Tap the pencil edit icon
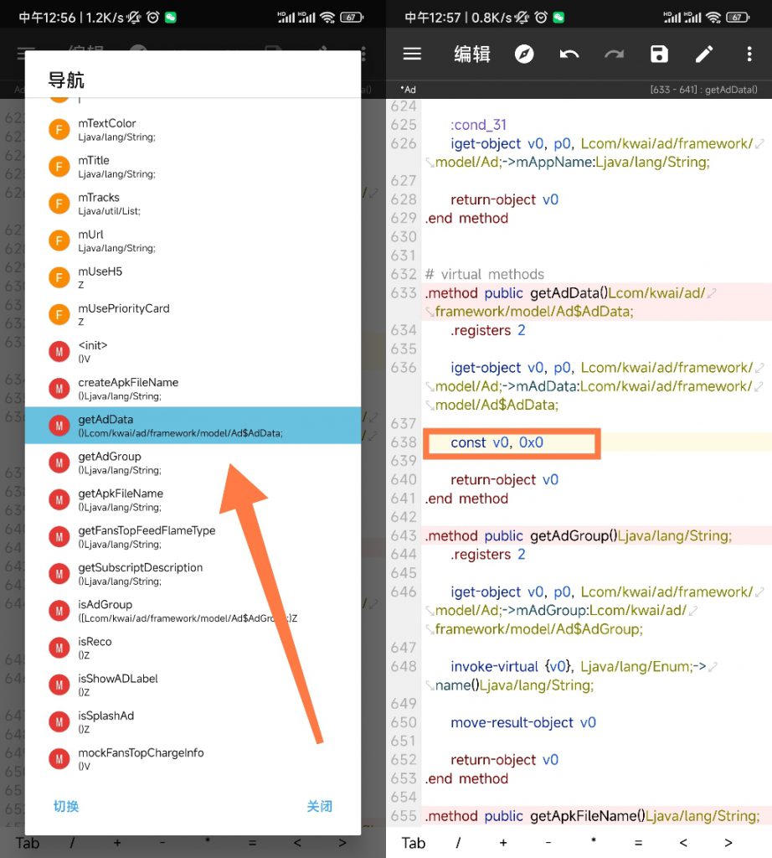772x858 pixels. point(704,54)
